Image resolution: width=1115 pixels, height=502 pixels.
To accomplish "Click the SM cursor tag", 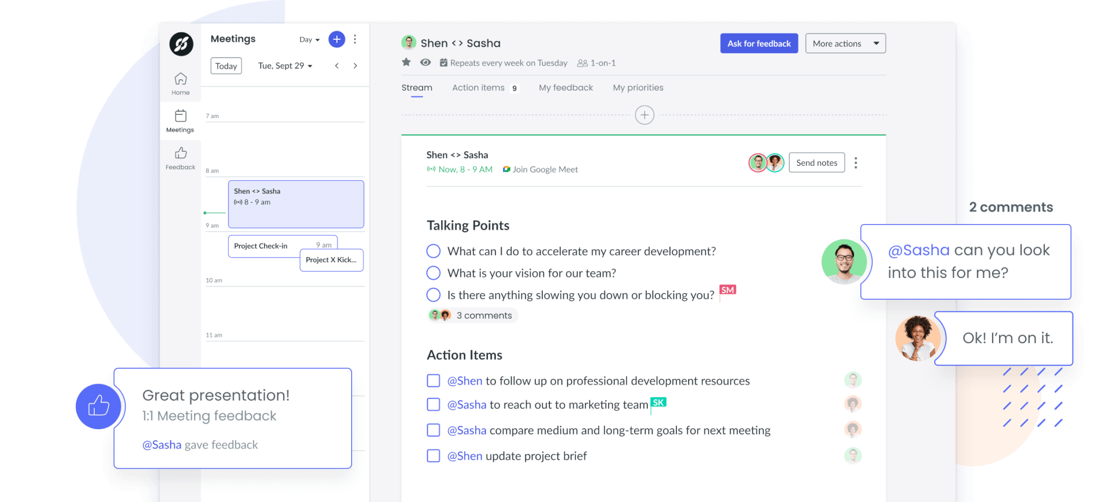I will 728,290.
